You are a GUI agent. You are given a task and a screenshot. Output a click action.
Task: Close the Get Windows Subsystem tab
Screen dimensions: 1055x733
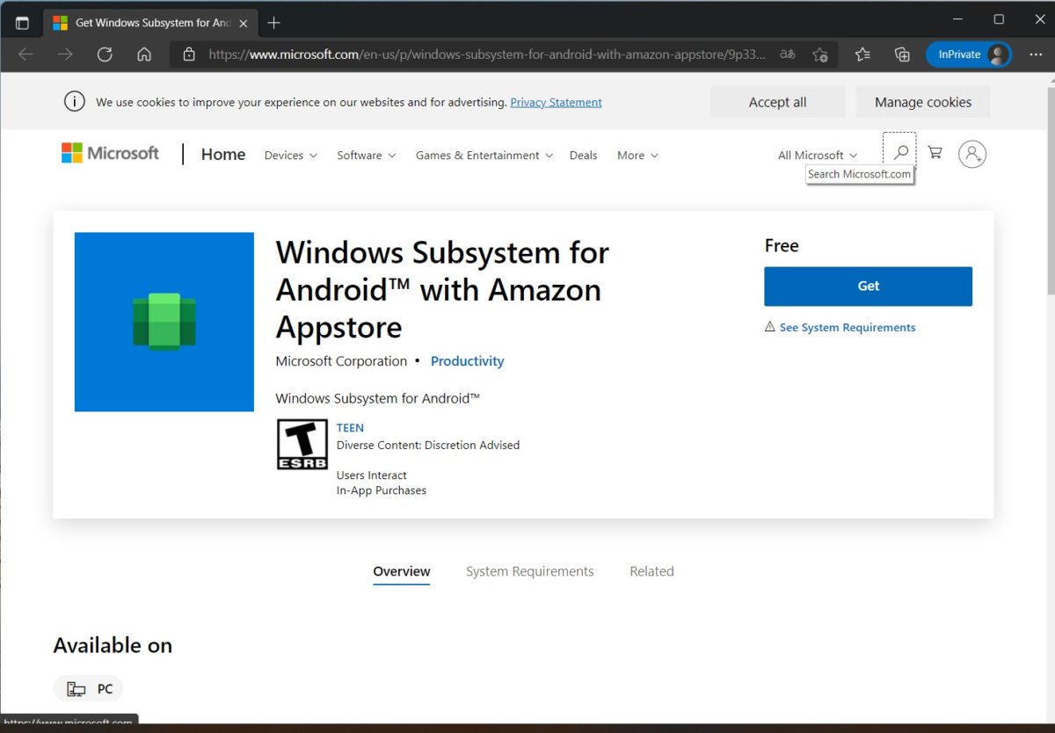[x=244, y=23]
